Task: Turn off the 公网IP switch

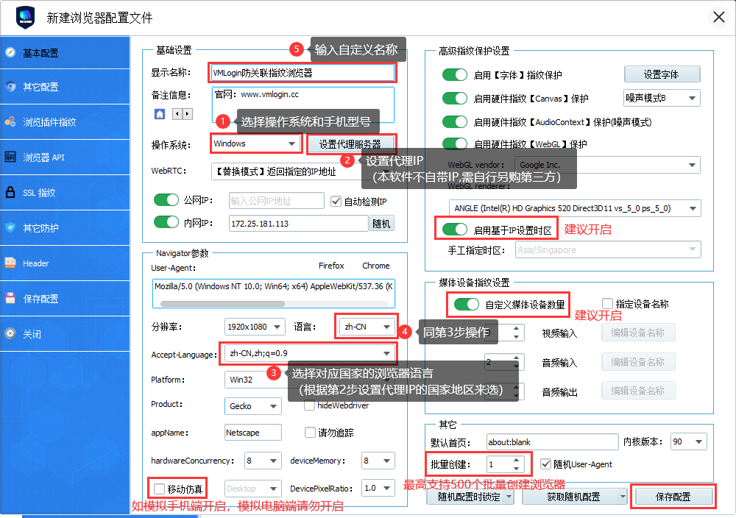Action: [x=166, y=200]
